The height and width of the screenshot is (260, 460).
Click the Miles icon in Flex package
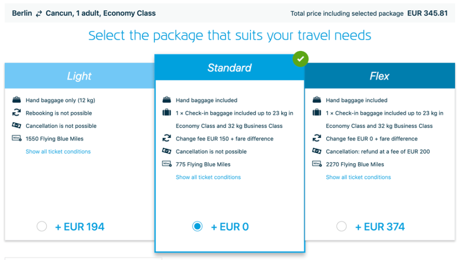coord(316,164)
